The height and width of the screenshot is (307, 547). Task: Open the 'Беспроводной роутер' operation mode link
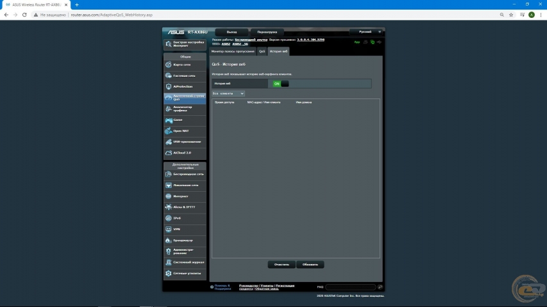251,40
